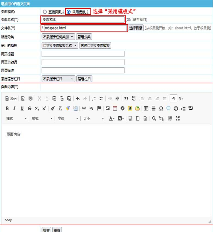Screen dimensions: 213x232
Task: Click the insert page break icon
Action: (183, 109)
